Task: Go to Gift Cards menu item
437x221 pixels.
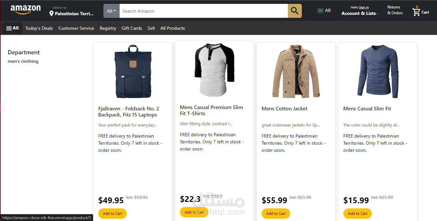Action: point(132,28)
